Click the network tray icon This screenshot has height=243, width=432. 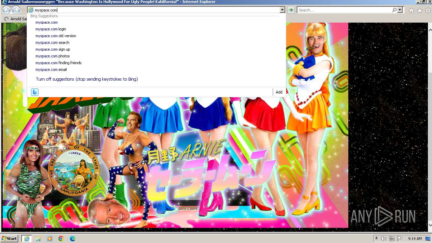tap(392, 239)
